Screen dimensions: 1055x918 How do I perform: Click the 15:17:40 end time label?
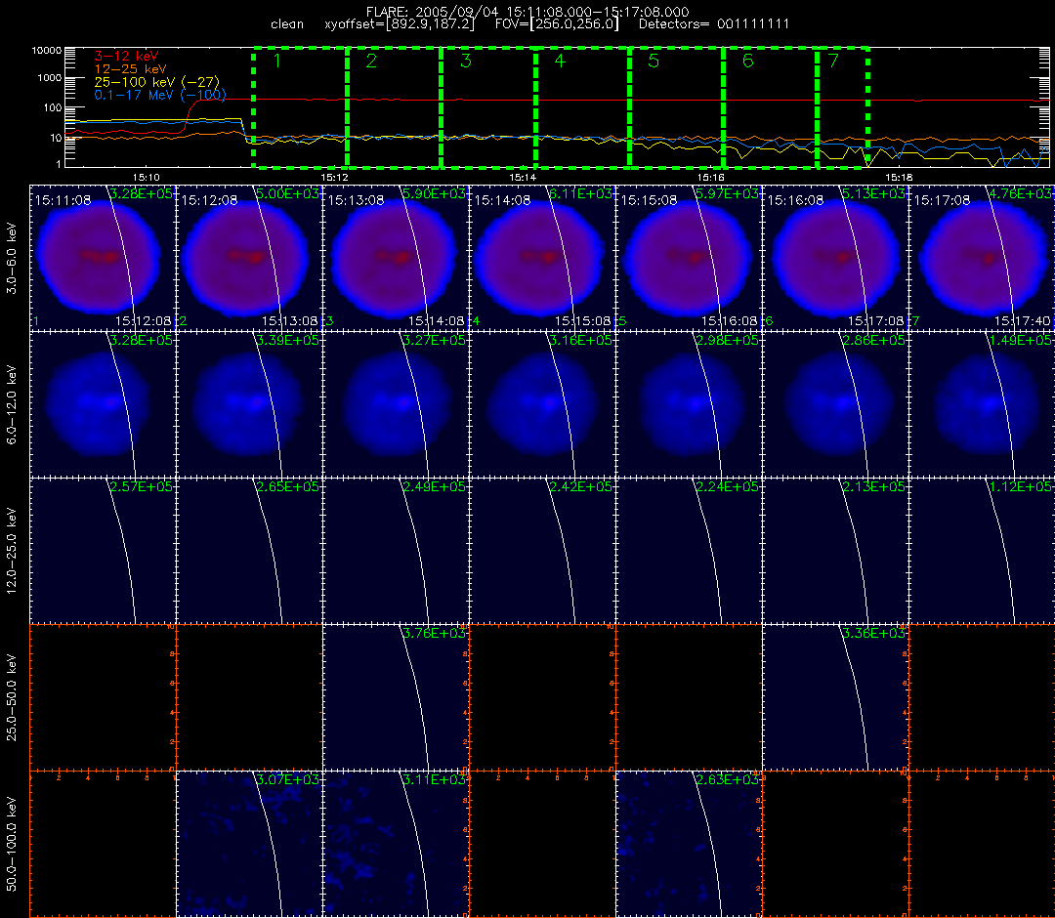pyautogui.click(x=1022, y=320)
